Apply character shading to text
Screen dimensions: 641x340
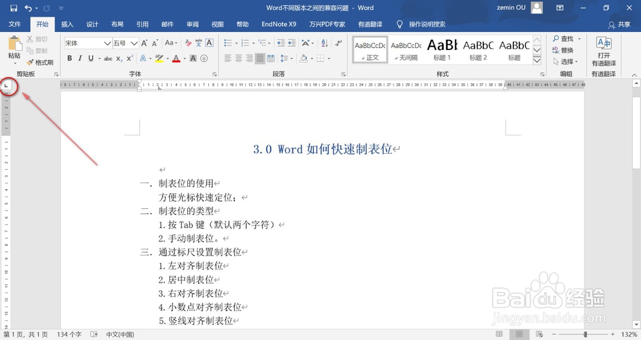click(193, 58)
